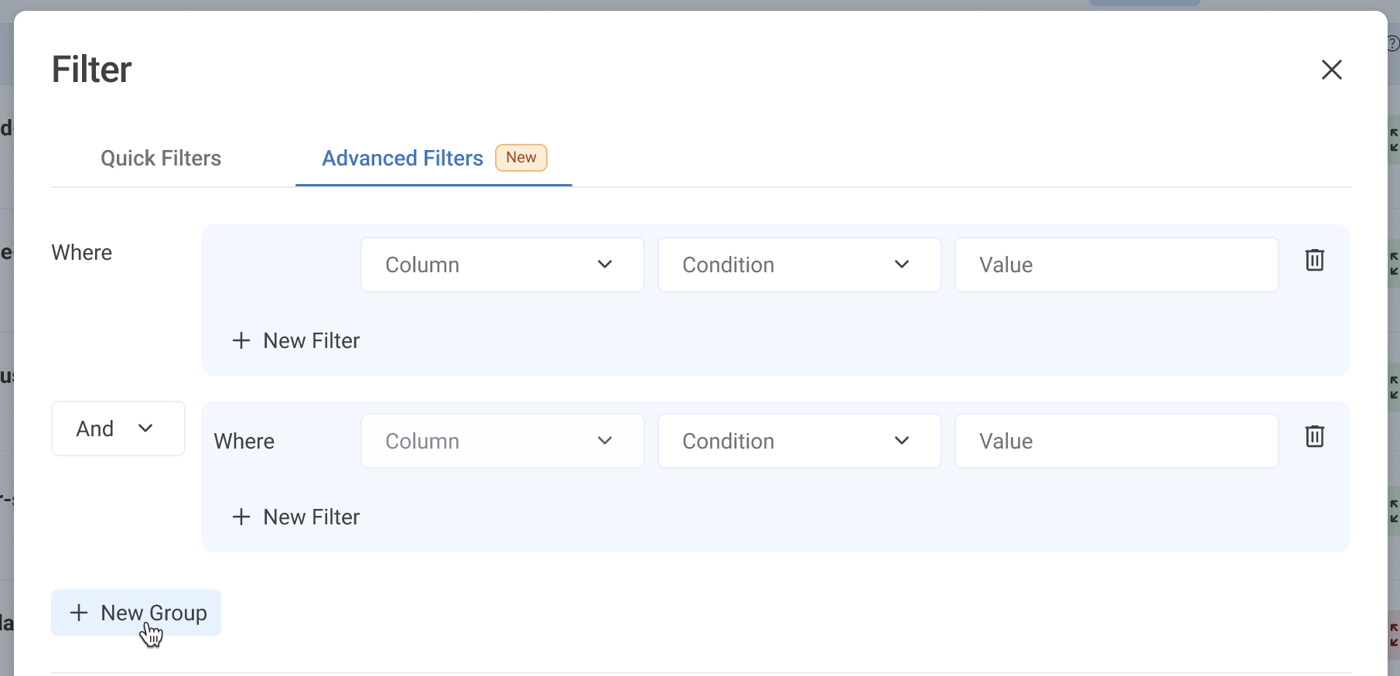Open the Column dropdown in first group
This screenshot has width=1400, height=676.
[502, 265]
